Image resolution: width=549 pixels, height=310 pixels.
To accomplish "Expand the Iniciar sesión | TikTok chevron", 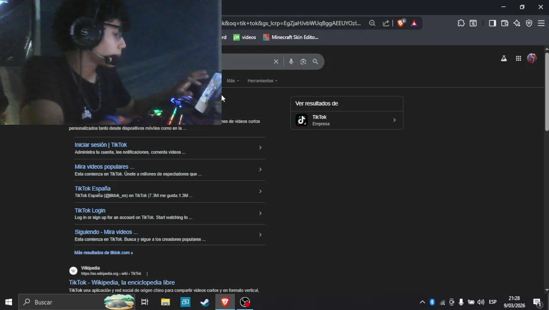I will 260,148.
